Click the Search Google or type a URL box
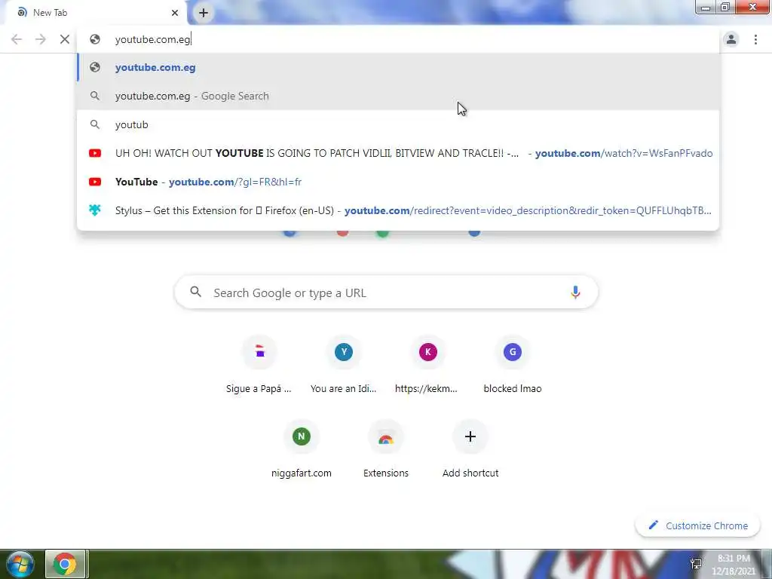The width and height of the screenshot is (772, 579). pos(386,293)
